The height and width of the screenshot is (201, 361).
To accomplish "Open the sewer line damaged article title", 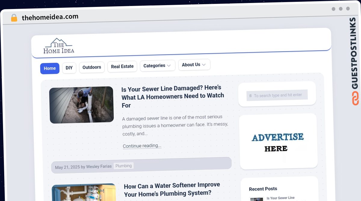I will click(x=173, y=96).
